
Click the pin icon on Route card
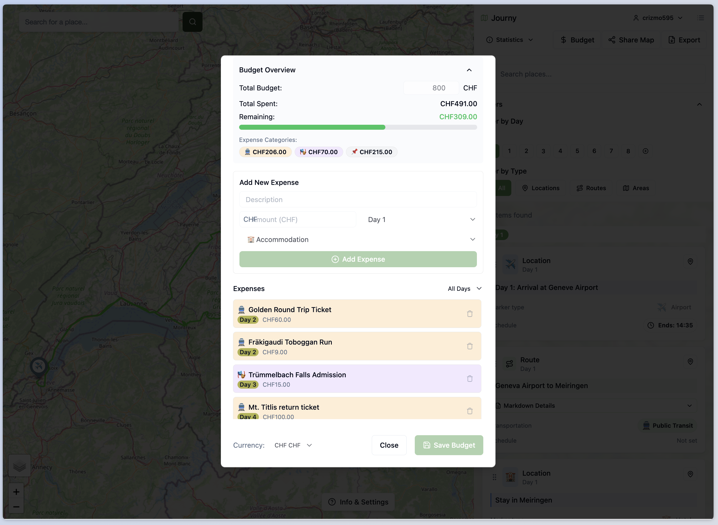(690, 362)
